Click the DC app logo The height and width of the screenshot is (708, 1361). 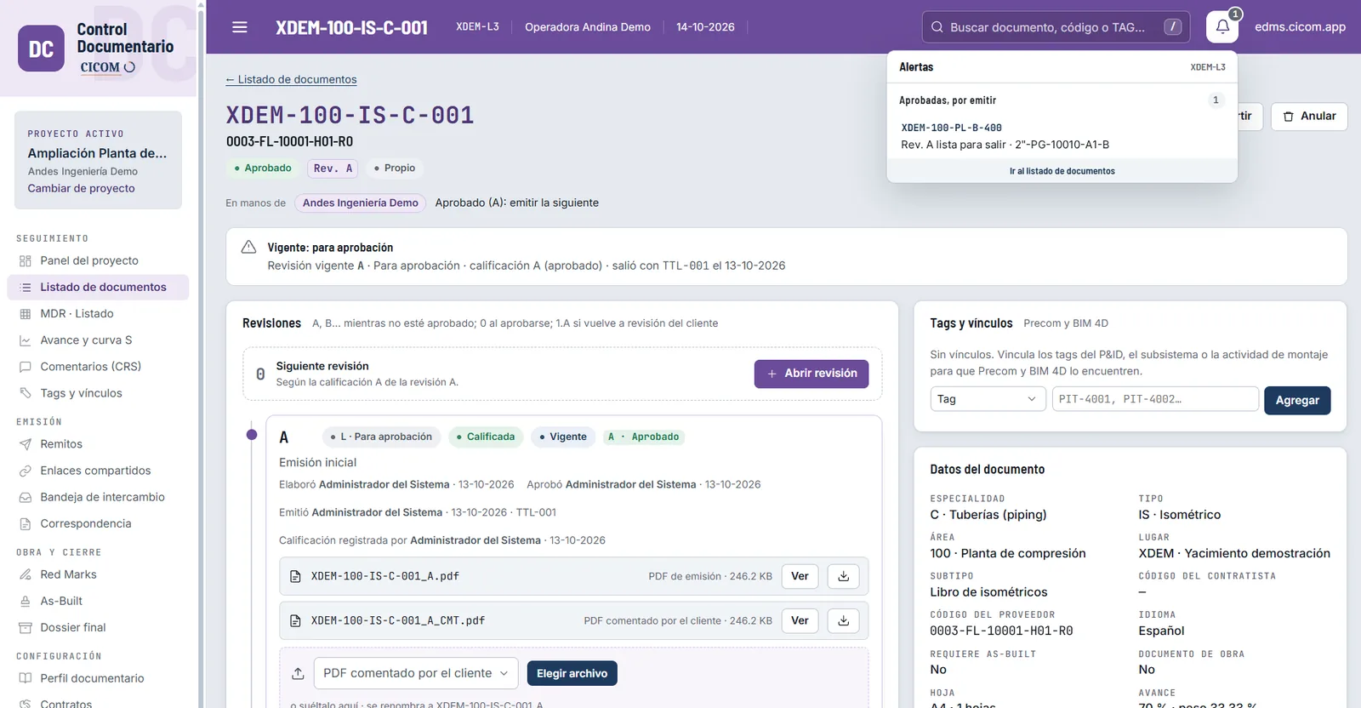41,49
